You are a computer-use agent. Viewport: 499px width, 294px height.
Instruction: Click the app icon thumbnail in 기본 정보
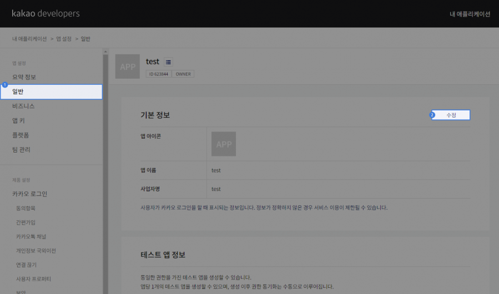click(224, 144)
